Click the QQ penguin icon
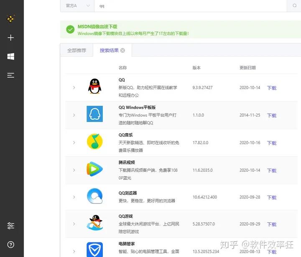The width and height of the screenshot is (301, 257). coord(94,86)
